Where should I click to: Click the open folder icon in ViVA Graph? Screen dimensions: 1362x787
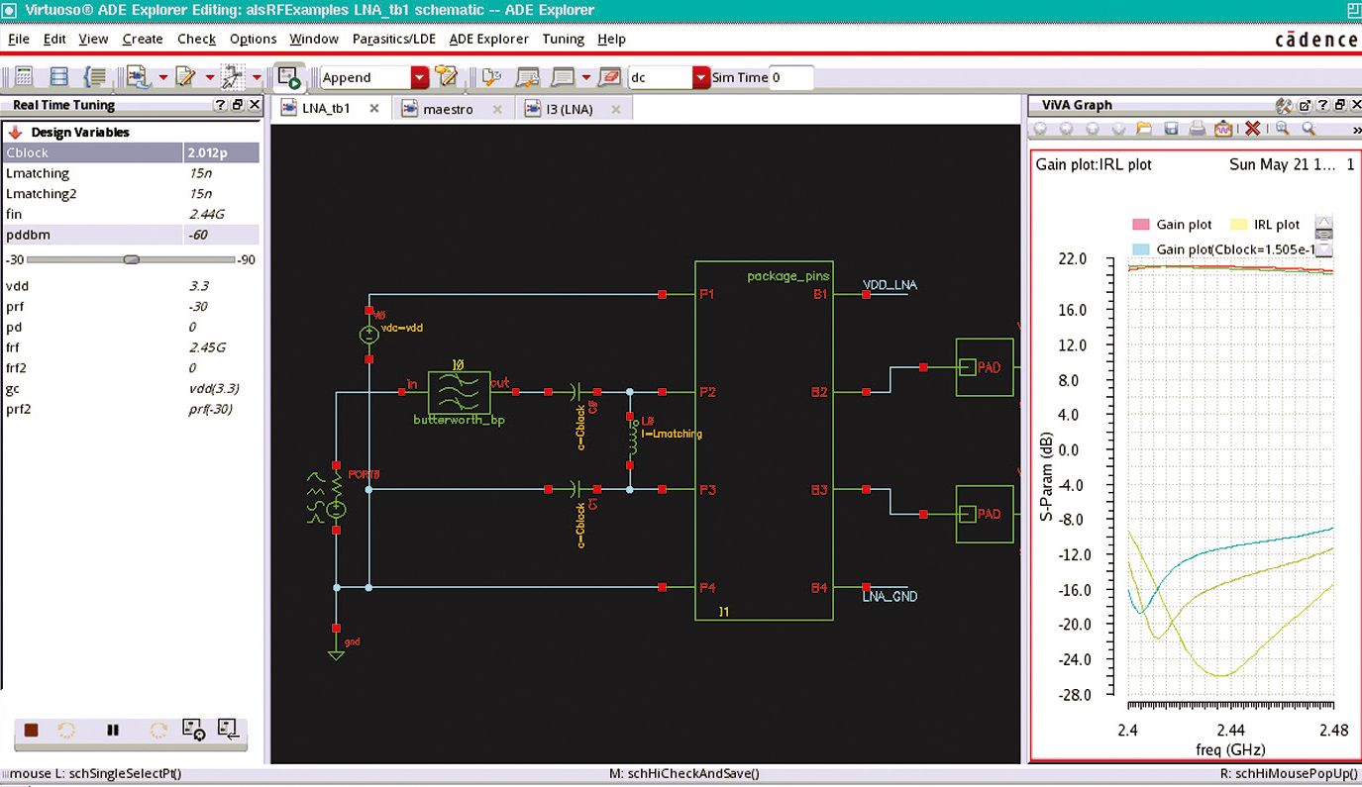(1144, 129)
